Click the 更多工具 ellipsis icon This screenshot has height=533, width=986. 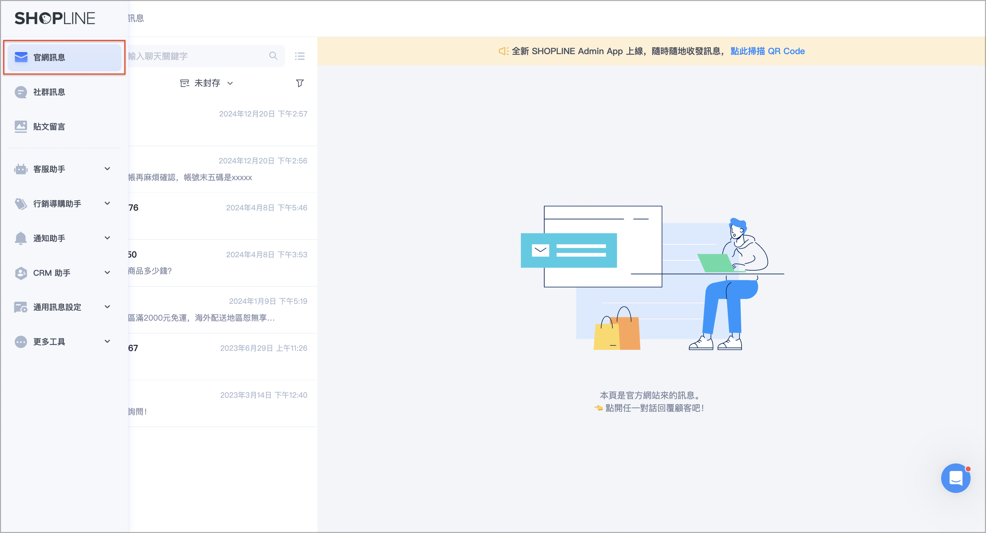click(x=21, y=342)
